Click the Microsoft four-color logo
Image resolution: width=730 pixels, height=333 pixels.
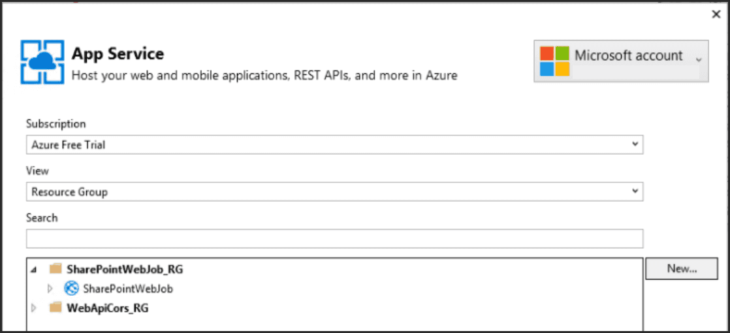point(554,61)
